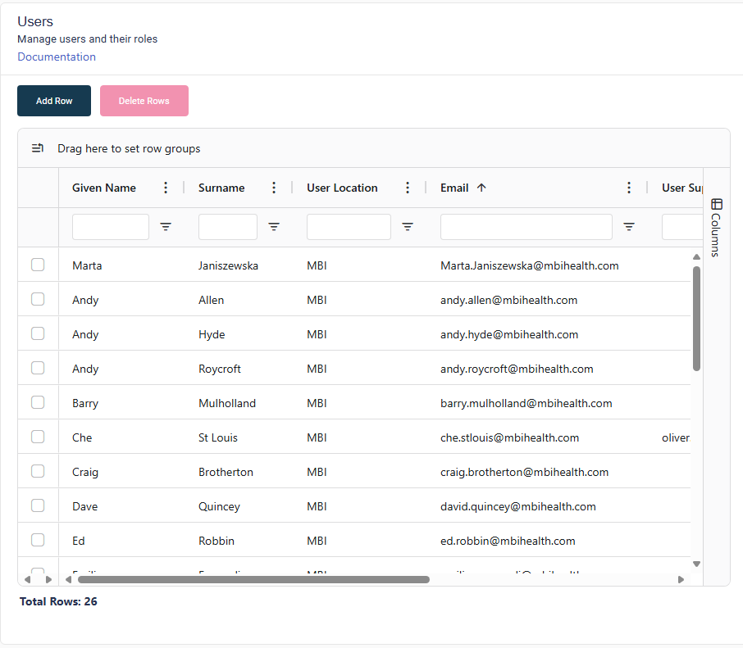This screenshot has height=648, width=743.
Task: Click the horizontal scrollbar thumb of the grid
Action: coord(253,579)
